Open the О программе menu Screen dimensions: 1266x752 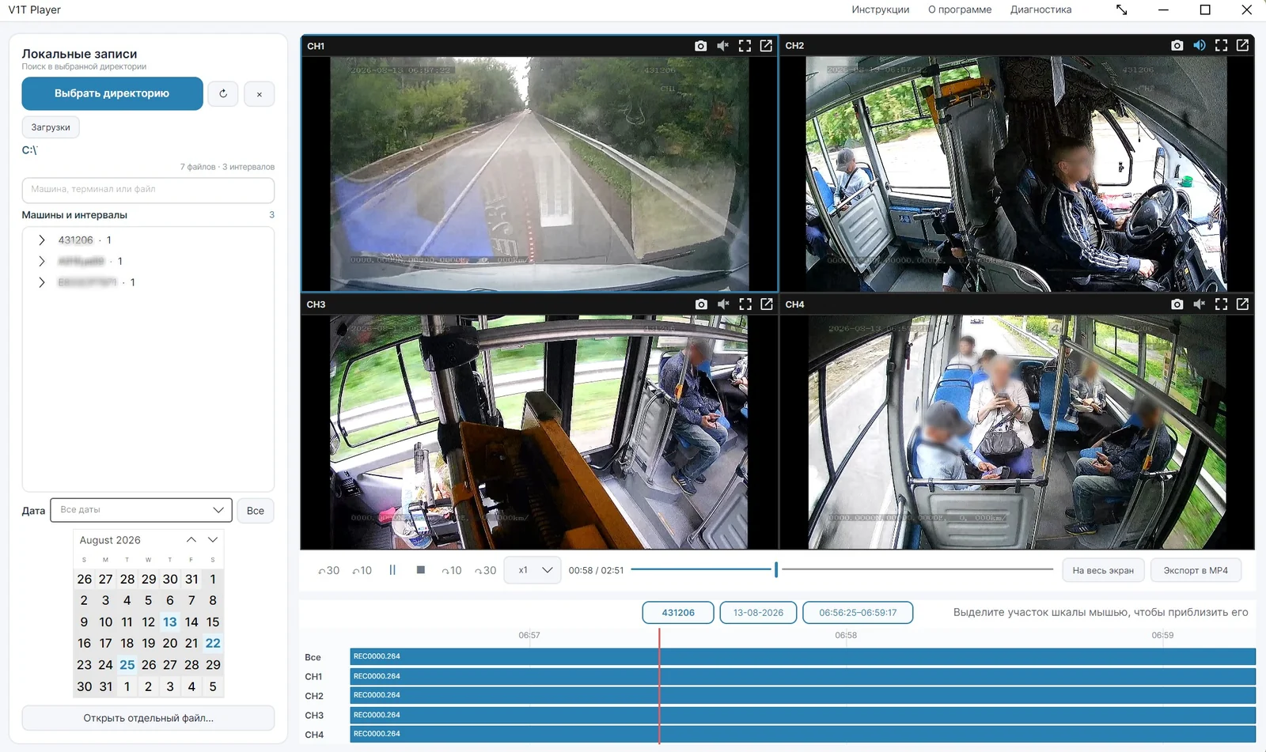click(959, 9)
